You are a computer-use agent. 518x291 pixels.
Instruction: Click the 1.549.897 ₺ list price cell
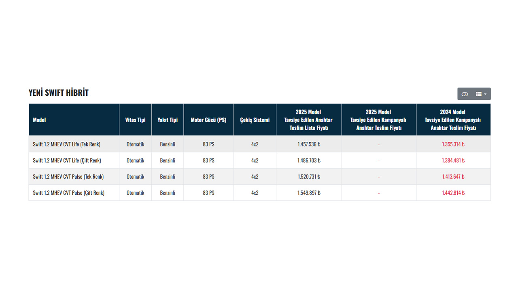coord(309,193)
